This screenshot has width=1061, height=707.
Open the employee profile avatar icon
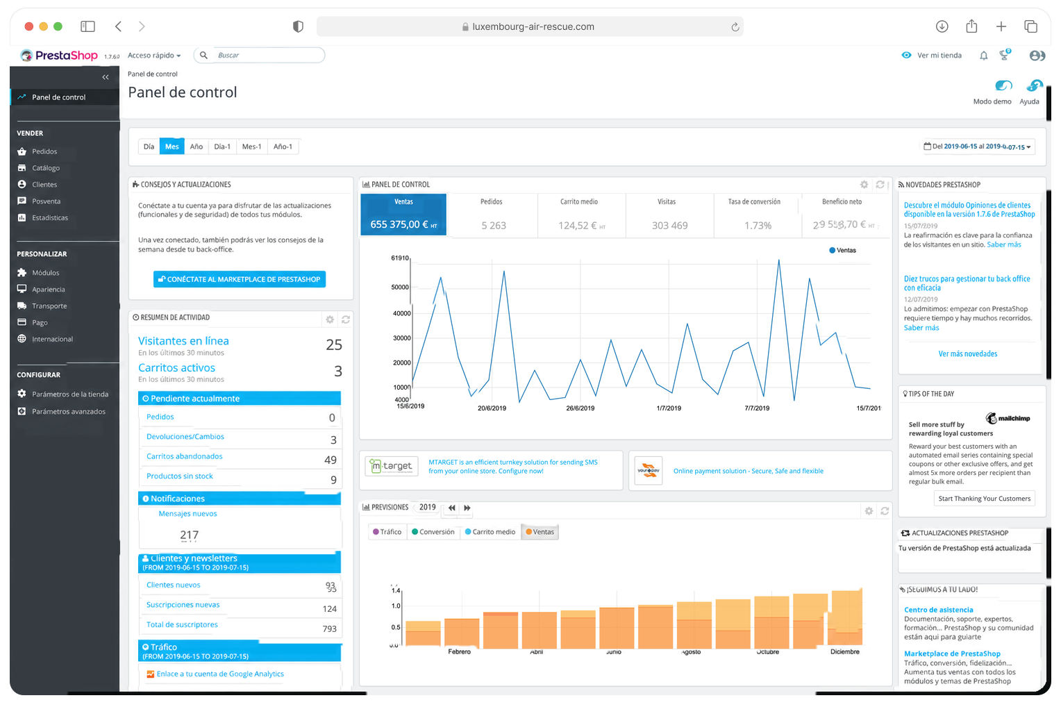1037,56
